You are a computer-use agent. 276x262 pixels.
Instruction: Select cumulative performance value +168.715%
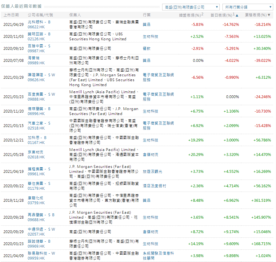click(261, 244)
